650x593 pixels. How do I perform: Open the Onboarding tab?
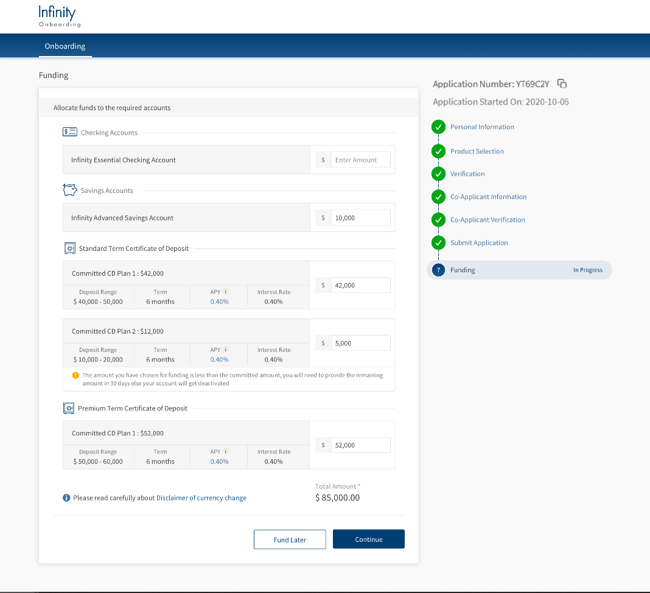click(x=65, y=46)
